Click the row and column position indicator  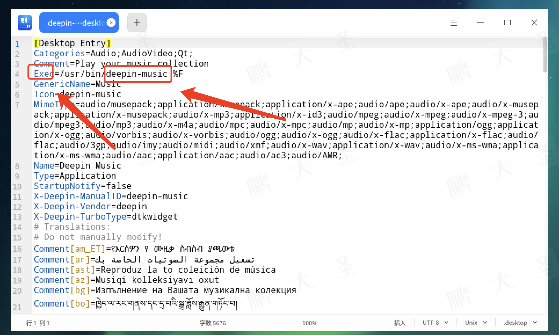pyautogui.click(x=38, y=323)
